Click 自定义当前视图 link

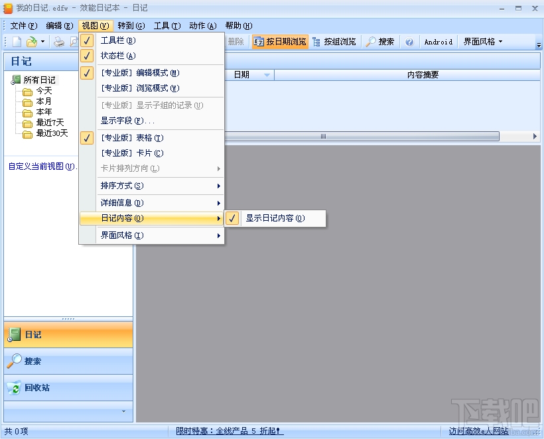(x=42, y=167)
